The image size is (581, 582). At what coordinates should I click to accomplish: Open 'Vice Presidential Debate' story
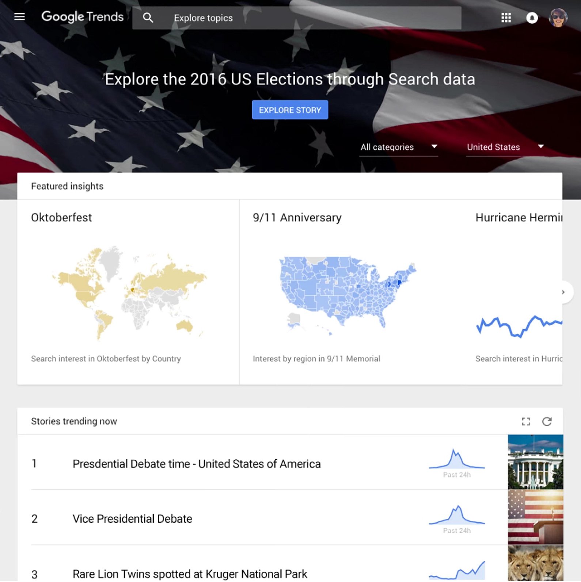point(132,519)
